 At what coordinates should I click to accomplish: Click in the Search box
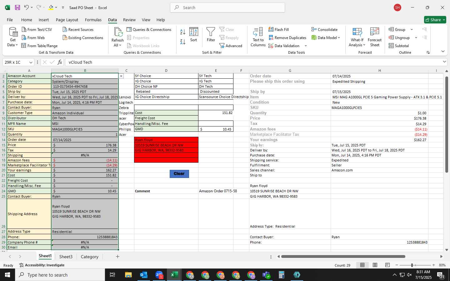point(227,7)
